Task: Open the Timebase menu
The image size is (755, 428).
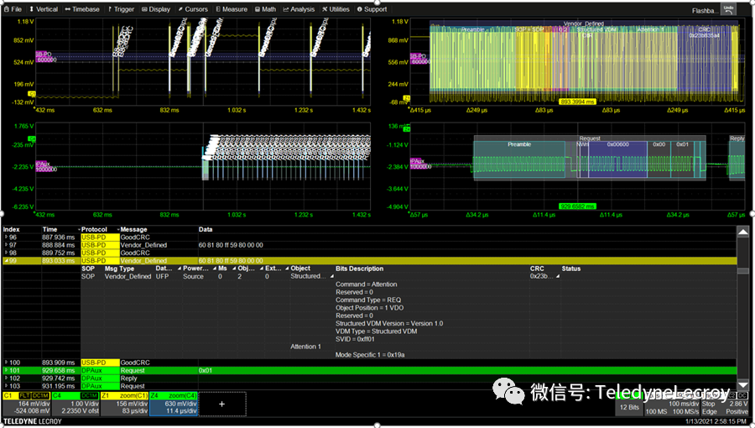Action: click(x=82, y=9)
